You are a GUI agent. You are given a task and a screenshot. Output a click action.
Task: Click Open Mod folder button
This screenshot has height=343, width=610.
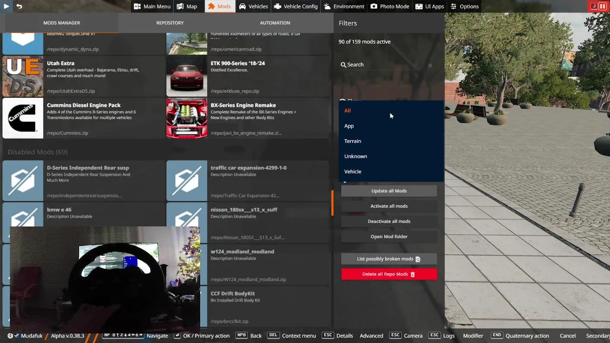pos(389,237)
